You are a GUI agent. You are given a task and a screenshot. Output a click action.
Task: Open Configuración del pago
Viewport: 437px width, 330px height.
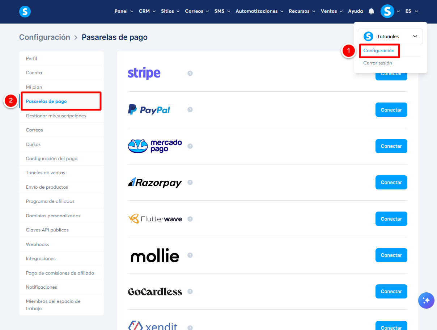tap(61, 159)
